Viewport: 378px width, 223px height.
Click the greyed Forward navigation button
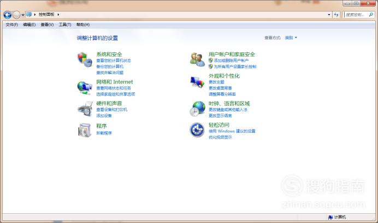point(16,15)
